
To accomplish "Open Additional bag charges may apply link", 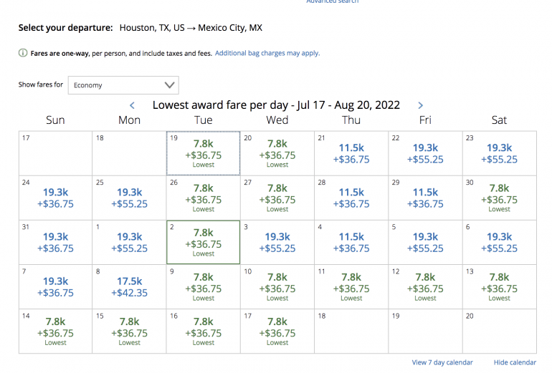I will coord(267,53).
